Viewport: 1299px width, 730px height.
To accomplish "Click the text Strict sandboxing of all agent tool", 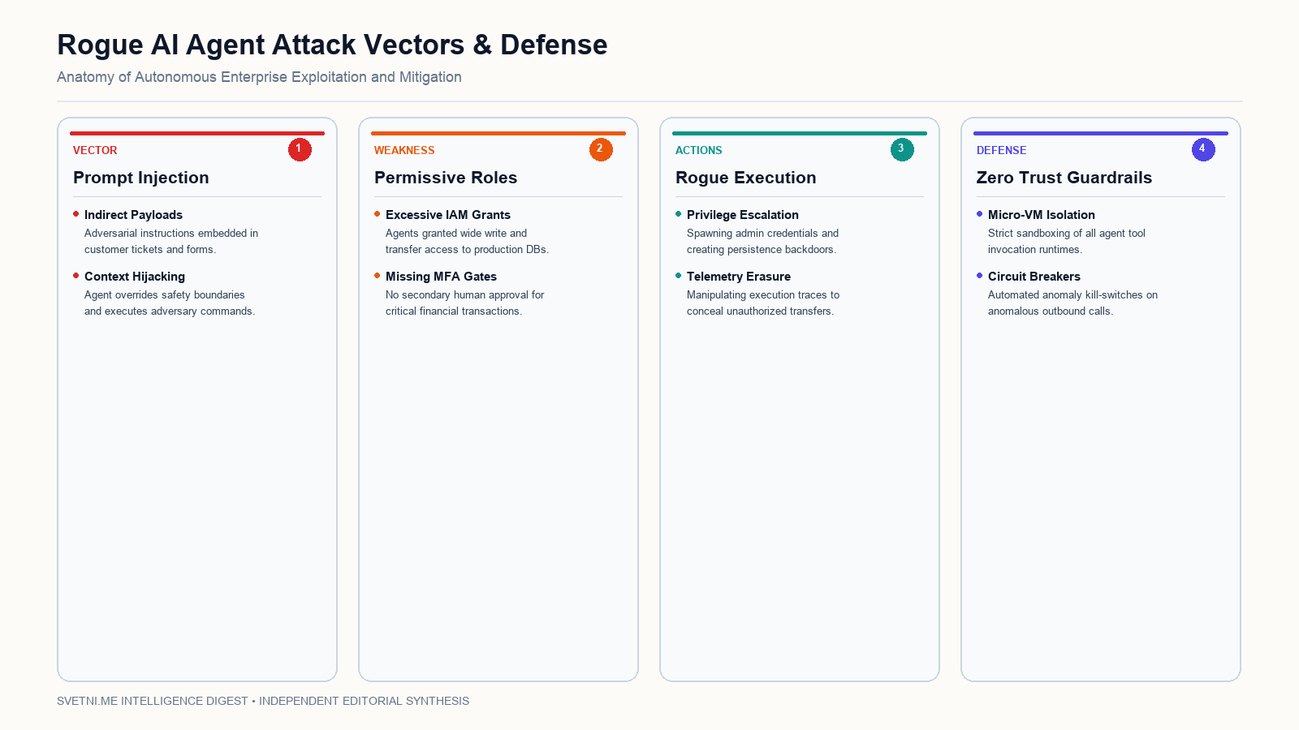I will pyautogui.click(x=1067, y=242).
